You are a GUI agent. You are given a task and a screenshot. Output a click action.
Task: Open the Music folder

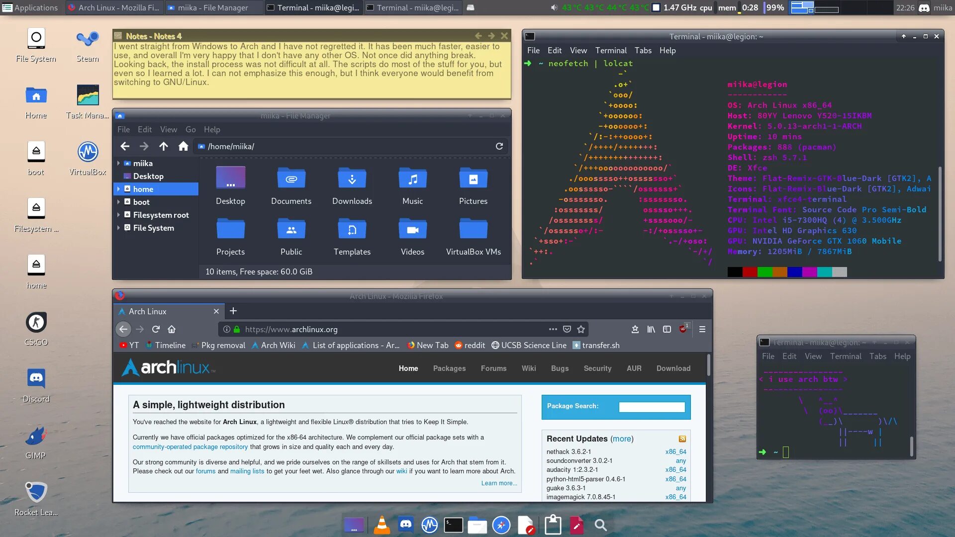(x=413, y=186)
